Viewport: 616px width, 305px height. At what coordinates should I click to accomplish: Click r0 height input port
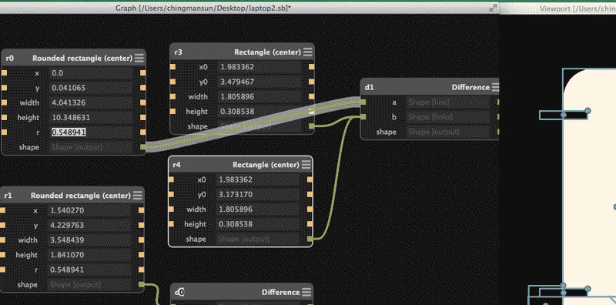[x=5, y=118]
